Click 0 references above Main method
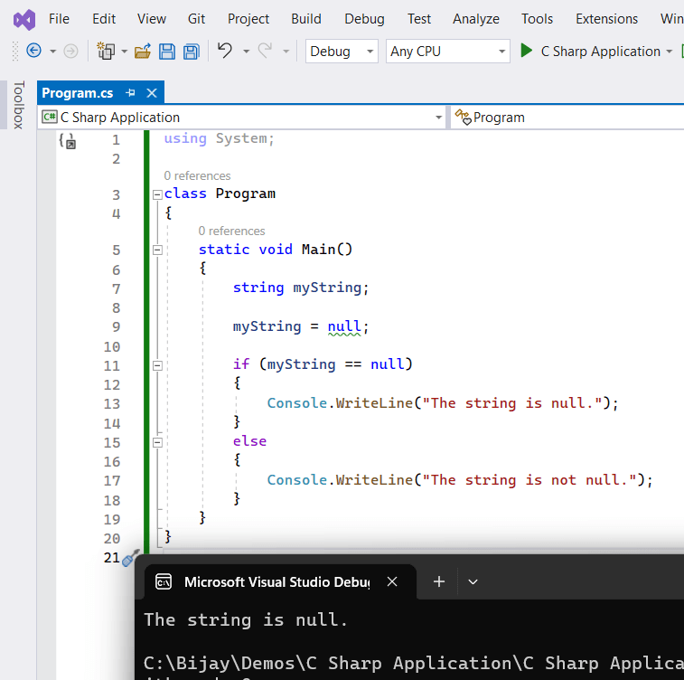Image resolution: width=684 pixels, height=680 pixels. click(231, 231)
